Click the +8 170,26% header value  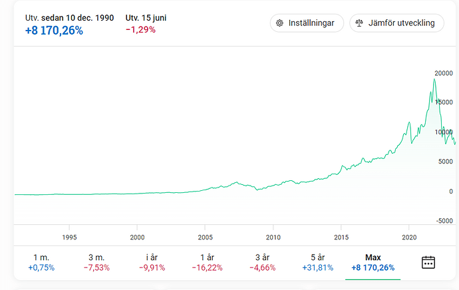point(54,30)
